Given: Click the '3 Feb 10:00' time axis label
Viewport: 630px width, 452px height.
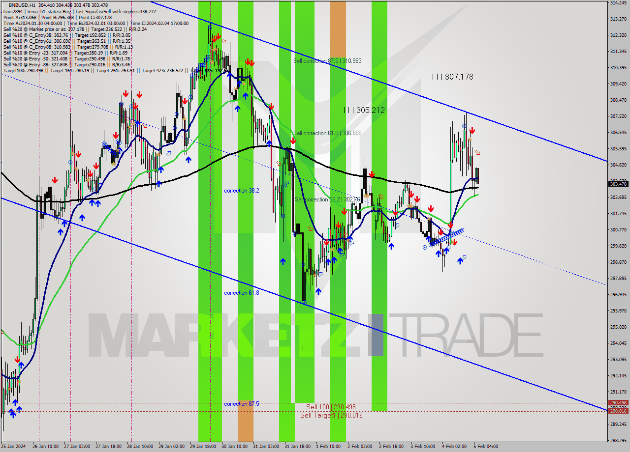Looking at the screenshot, I should (423, 447).
